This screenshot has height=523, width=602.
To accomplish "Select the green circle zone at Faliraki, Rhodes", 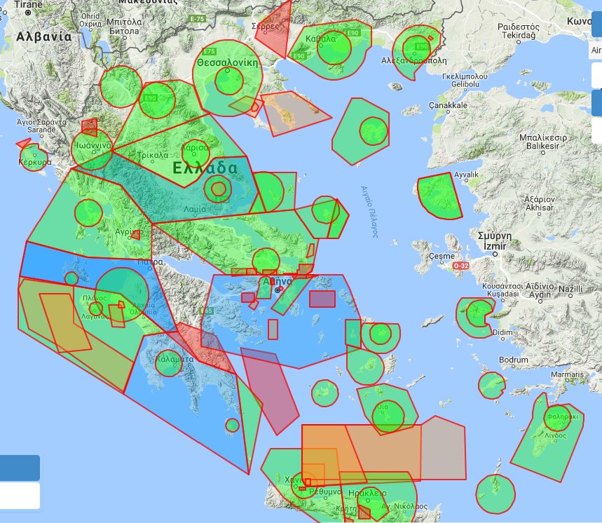I will tap(558, 419).
